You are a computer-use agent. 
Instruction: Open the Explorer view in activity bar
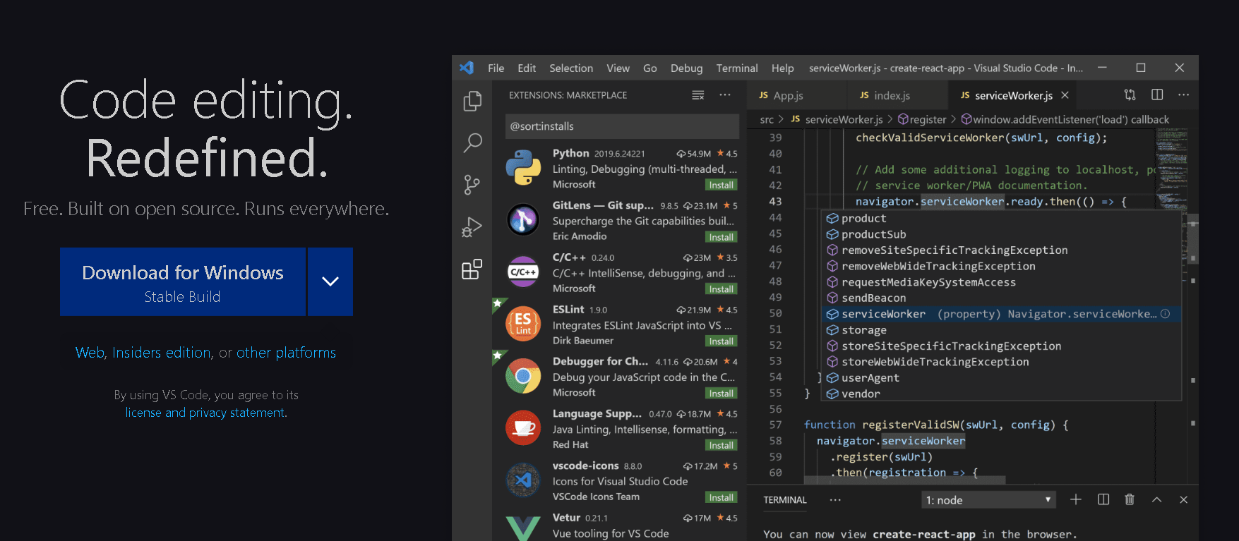472,101
